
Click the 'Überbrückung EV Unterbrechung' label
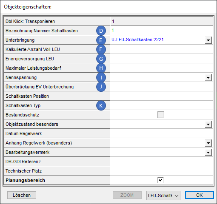pos(40,87)
